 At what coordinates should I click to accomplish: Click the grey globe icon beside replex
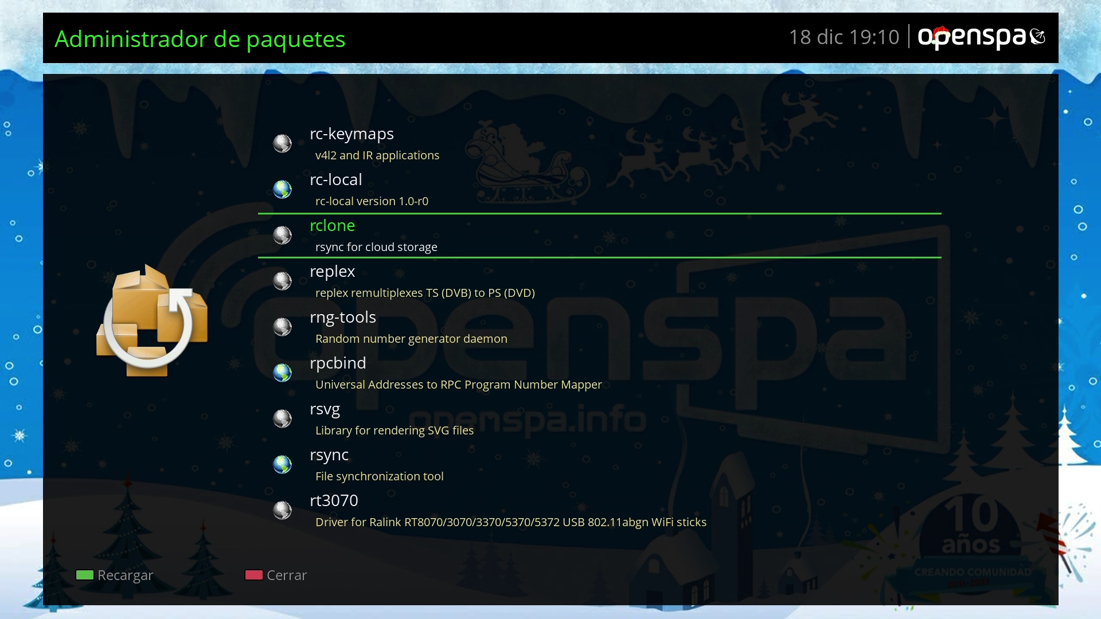pos(282,281)
